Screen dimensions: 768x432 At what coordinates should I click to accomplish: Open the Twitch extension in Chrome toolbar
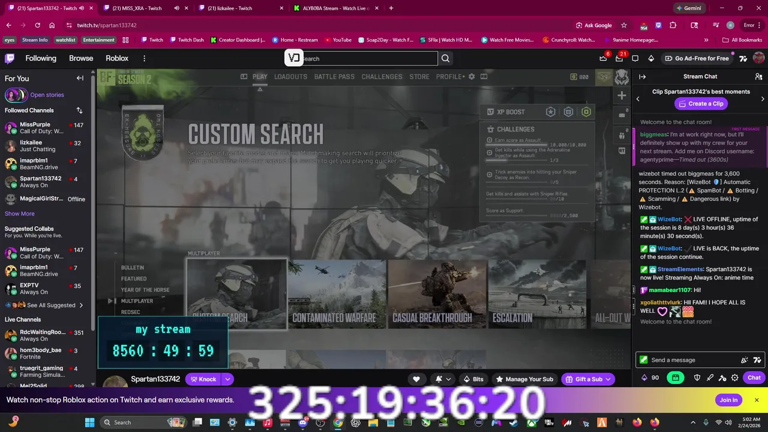(658, 25)
